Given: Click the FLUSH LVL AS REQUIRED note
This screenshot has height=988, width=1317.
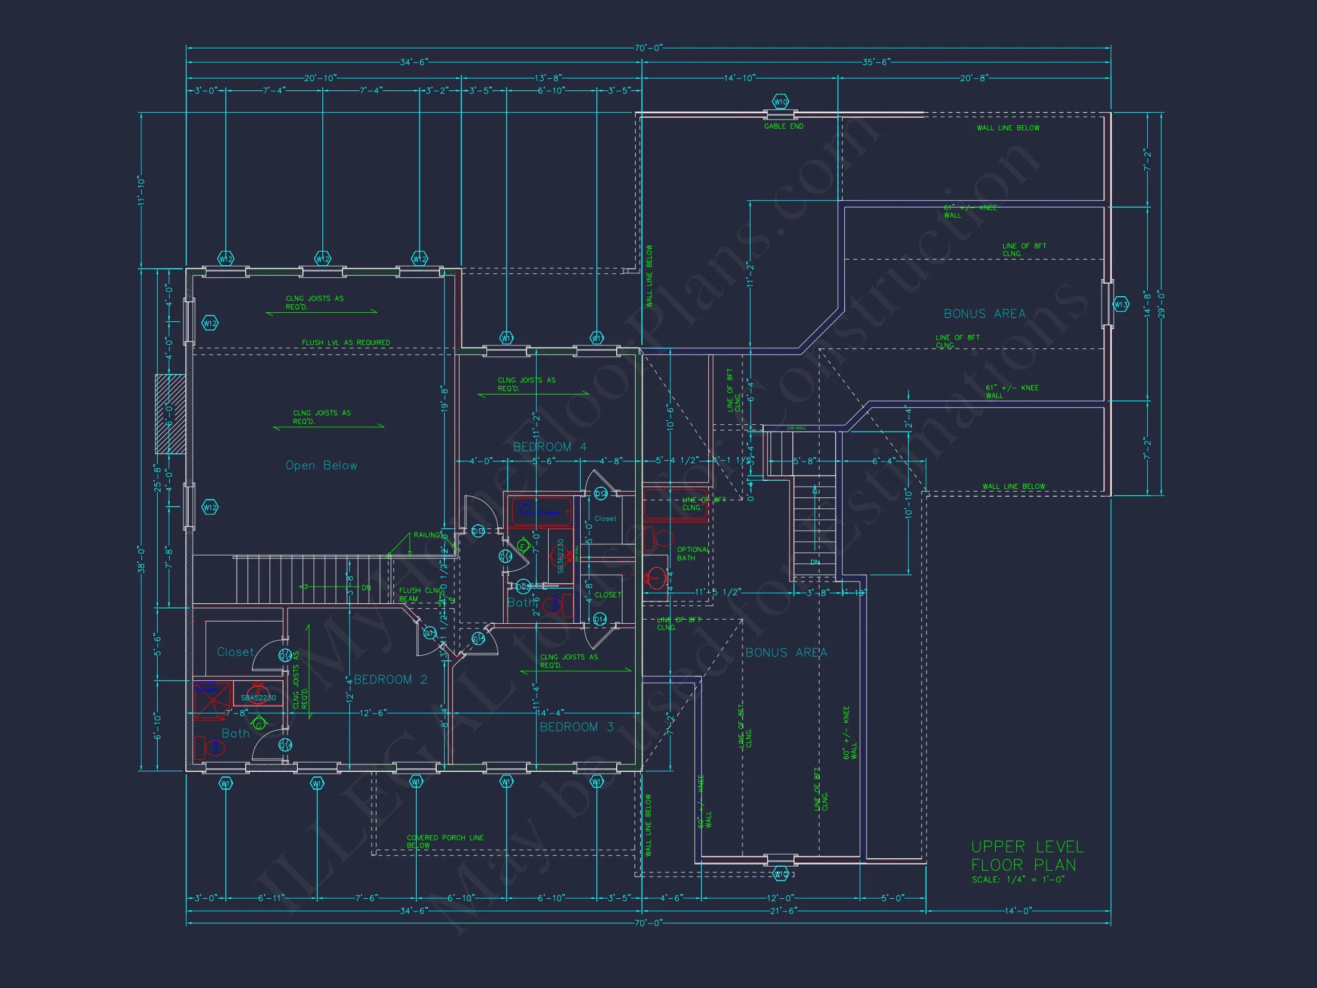Looking at the screenshot, I should [x=346, y=342].
